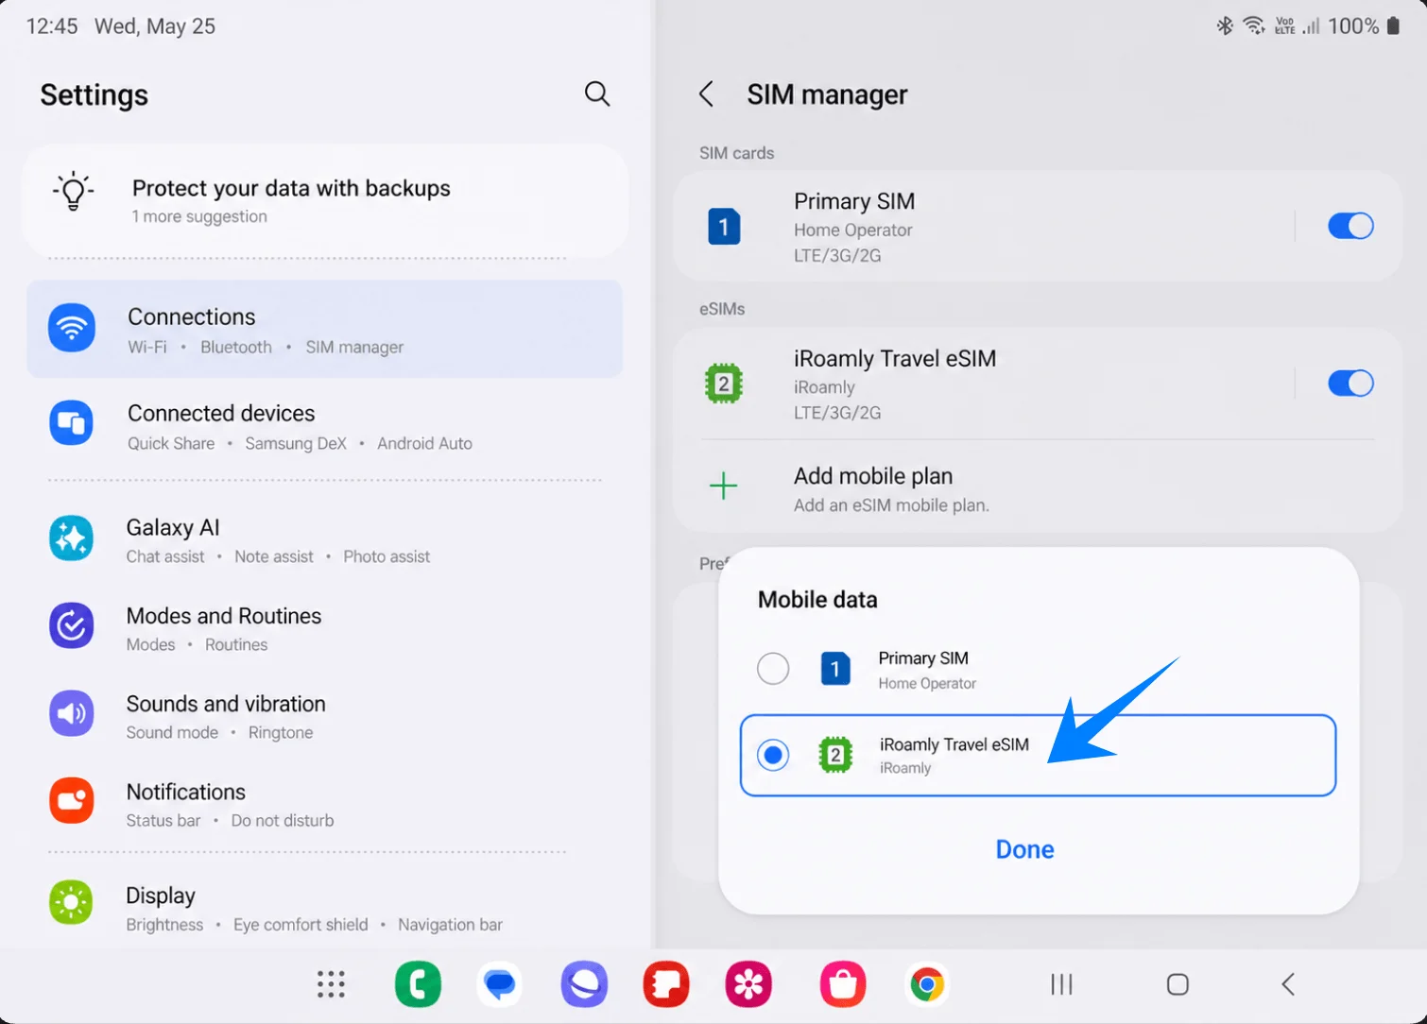Tap the 100% battery percentage text
1427x1024 pixels.
point(1353,26)
